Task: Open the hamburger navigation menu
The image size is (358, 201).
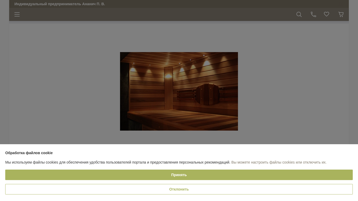Action: tap(17, 14)
